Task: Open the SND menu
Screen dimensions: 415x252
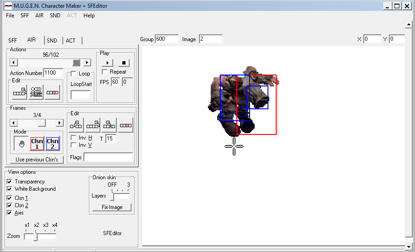Action: point(55,16)
